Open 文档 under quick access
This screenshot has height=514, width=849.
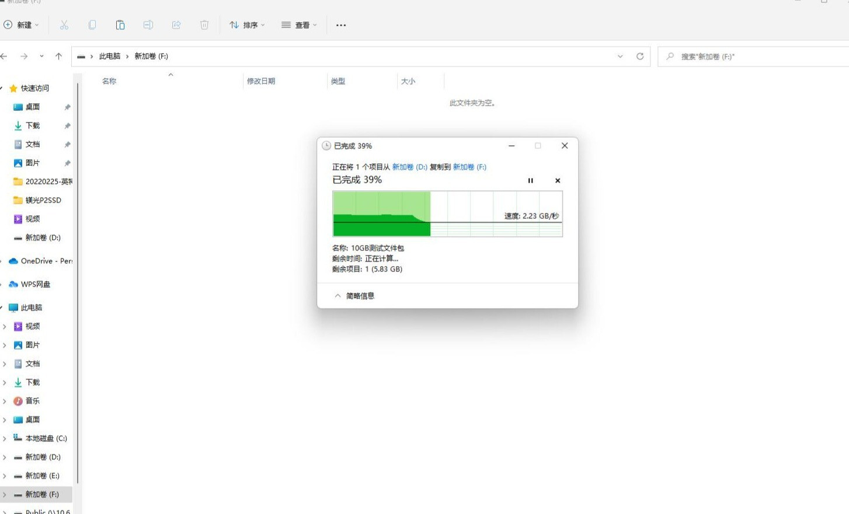33,144
